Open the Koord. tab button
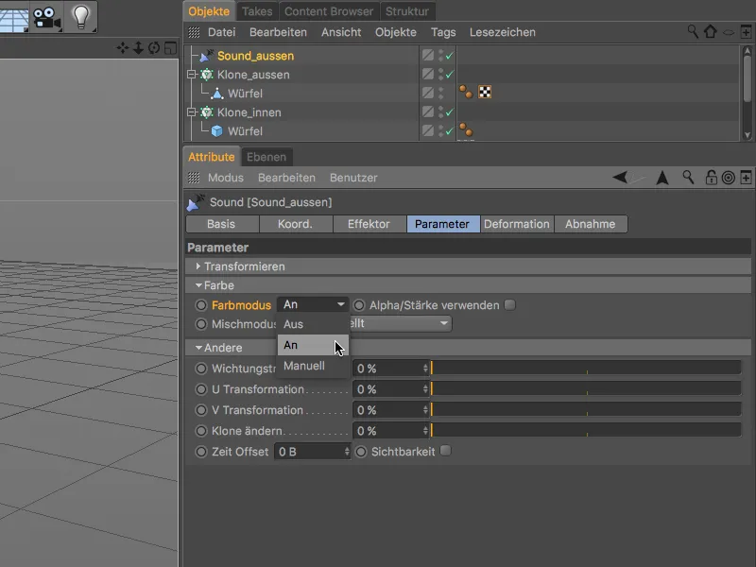This screenshot has height=567, width=756. tap(295, 224)
